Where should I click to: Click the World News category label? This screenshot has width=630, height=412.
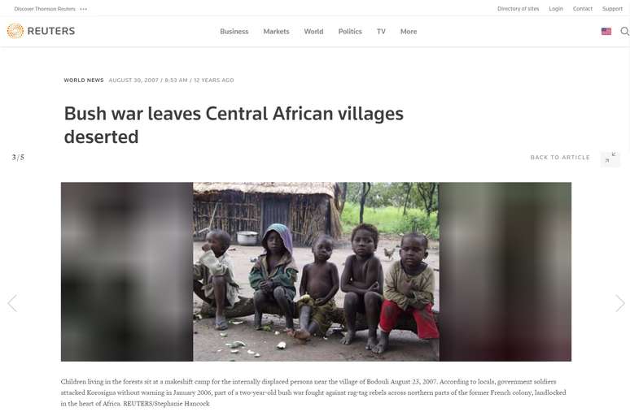pos(84,80)
